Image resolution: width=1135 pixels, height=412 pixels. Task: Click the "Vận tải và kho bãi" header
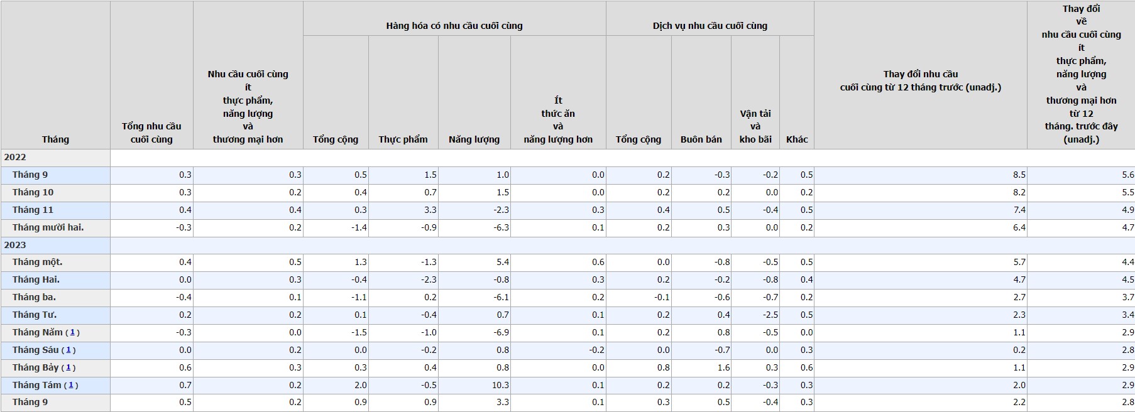pyautogui.click(x=755, y=126)
